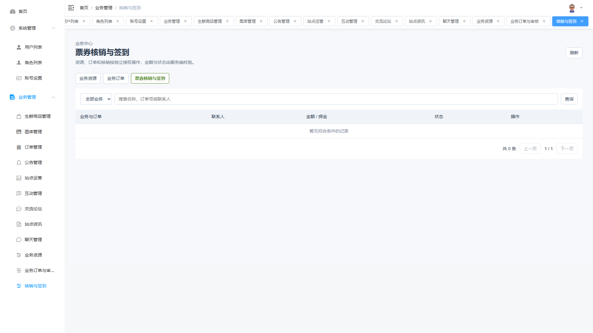The width and height of the screenshot is (593, 333).
Task: Click the 账号设置 card icon
Action: [19, 78]
